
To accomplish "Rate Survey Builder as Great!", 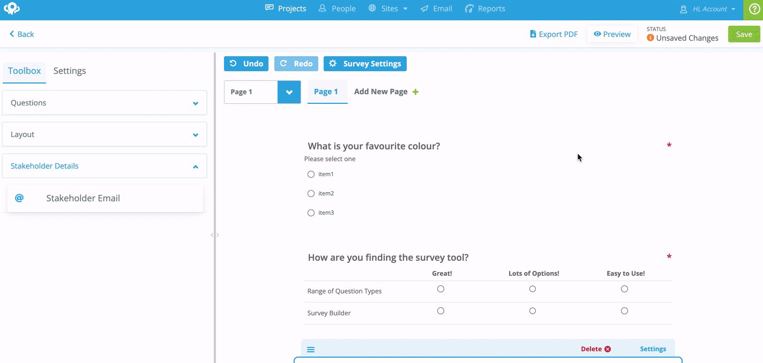I will tap(440, 311).
